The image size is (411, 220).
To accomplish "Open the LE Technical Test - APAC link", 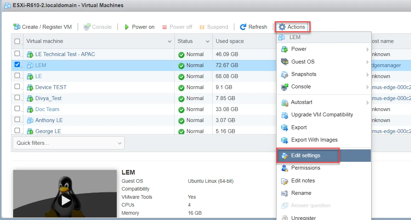I will pyautogui.click(x=65, y=55).
